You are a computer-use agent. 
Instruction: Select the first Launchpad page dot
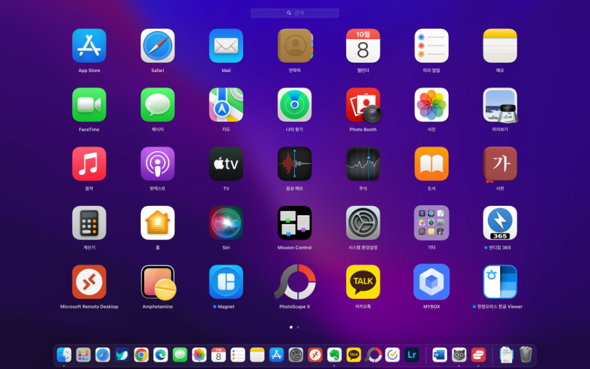[291, 327]
